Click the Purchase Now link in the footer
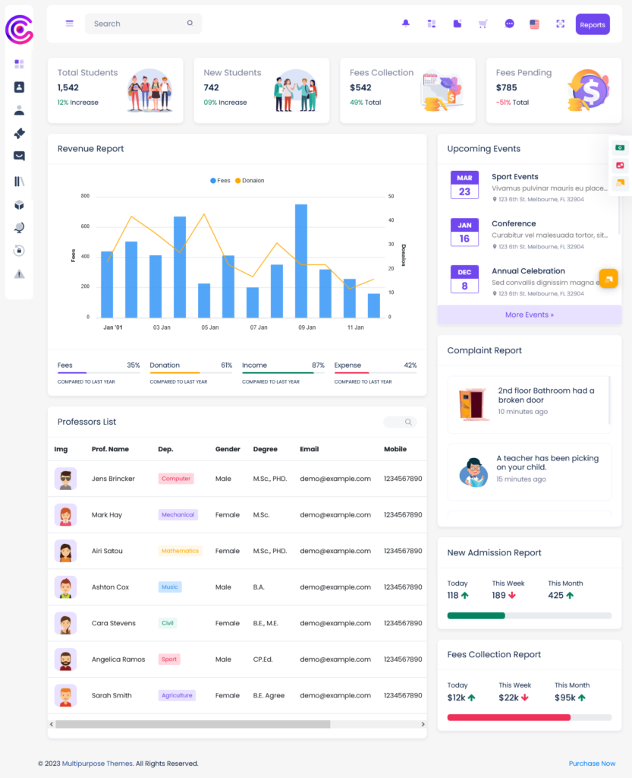The width and height of the screenshot is (632, 778). point(592,763)
